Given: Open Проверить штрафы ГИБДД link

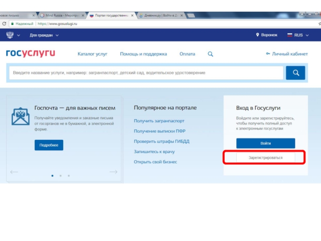Looking at the screenshot, I should 162,141.
